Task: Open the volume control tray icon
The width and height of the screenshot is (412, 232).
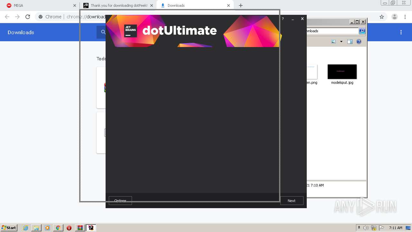Action: (366, 228)
